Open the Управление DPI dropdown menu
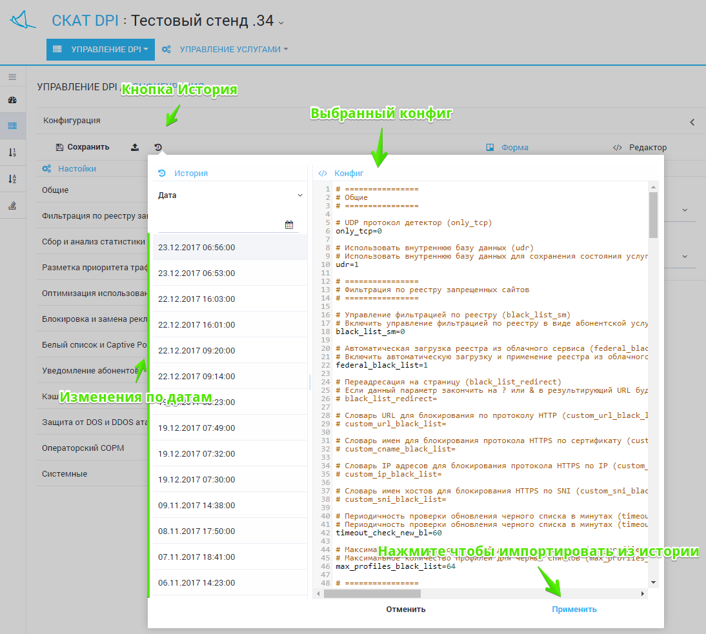706x634 pixels. (101, 49)
